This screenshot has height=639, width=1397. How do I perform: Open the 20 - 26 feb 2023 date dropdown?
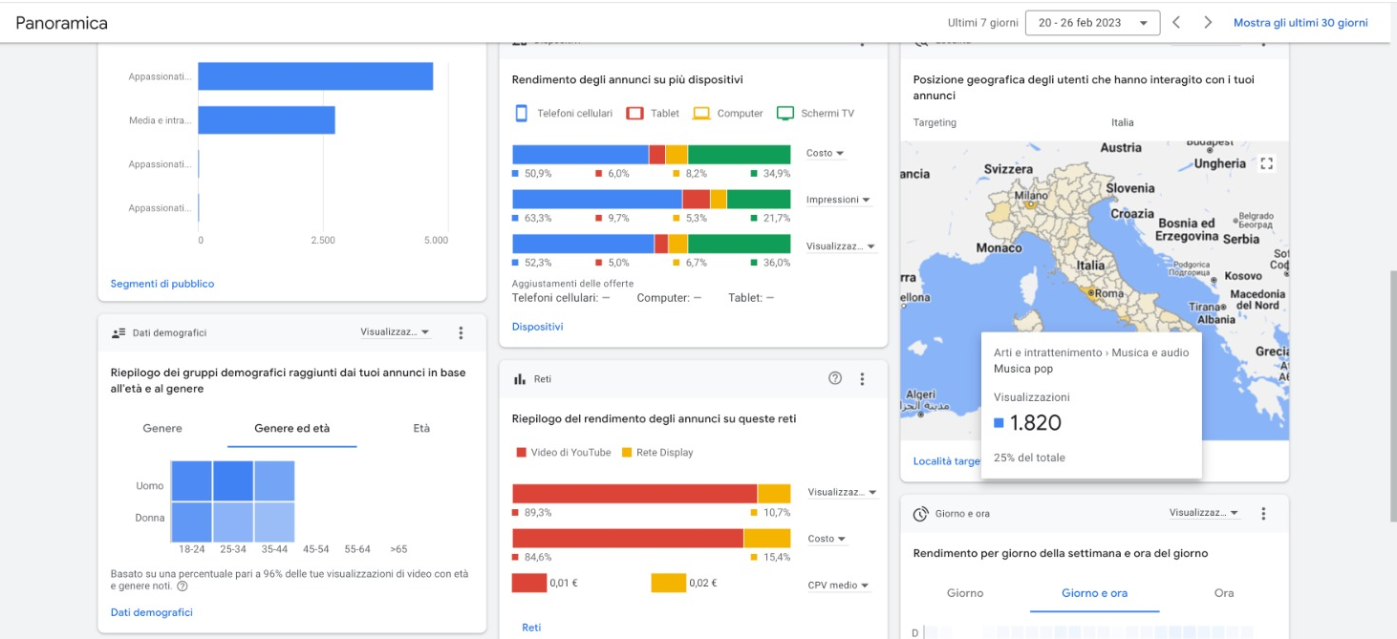(x=1092, y=23)
